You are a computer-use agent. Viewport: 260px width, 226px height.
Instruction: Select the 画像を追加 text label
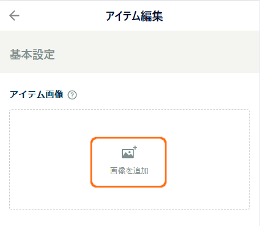tap(129, 171)
